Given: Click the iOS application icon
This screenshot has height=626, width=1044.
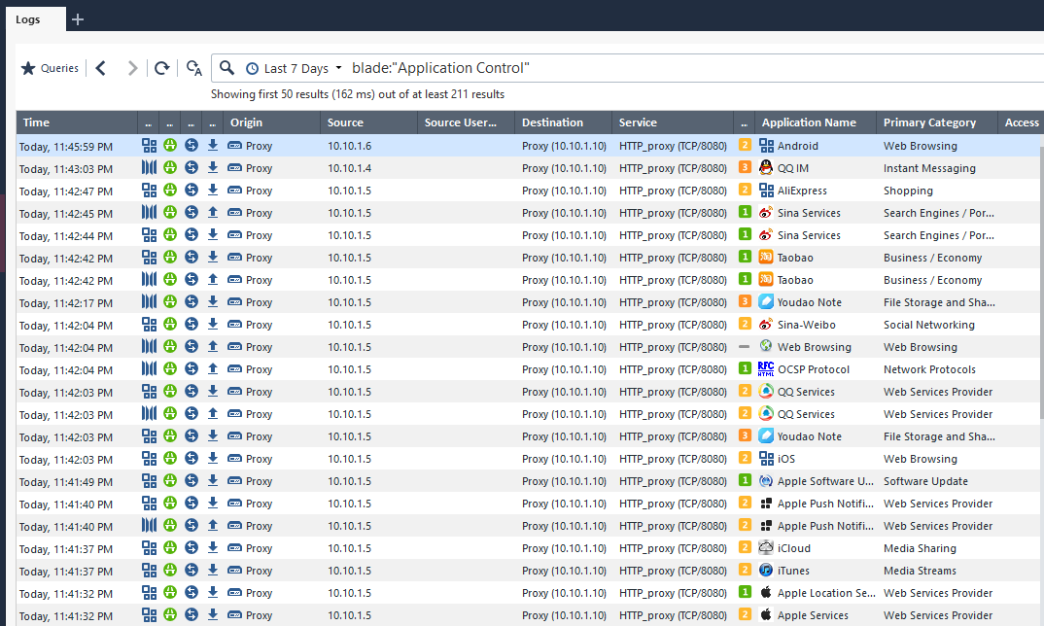Looking at the screenshot, I should click(x=766, y=458).
